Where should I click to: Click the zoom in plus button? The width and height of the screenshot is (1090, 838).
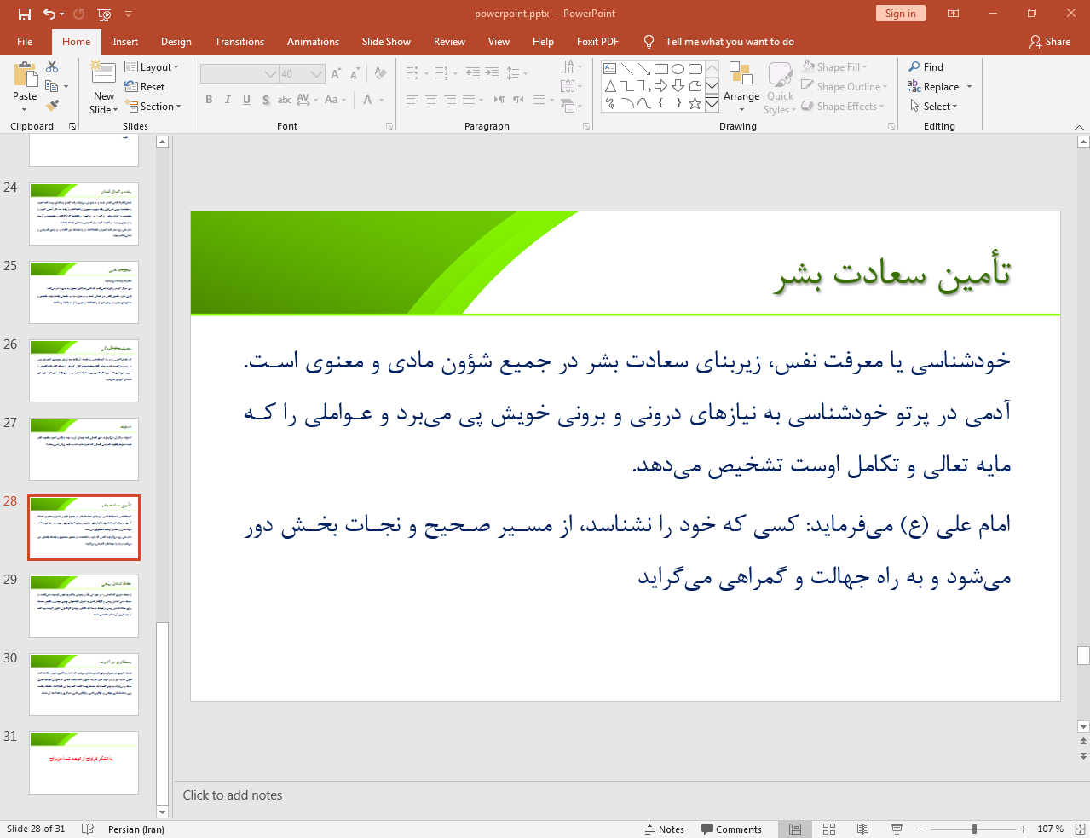coord(1023,829)
